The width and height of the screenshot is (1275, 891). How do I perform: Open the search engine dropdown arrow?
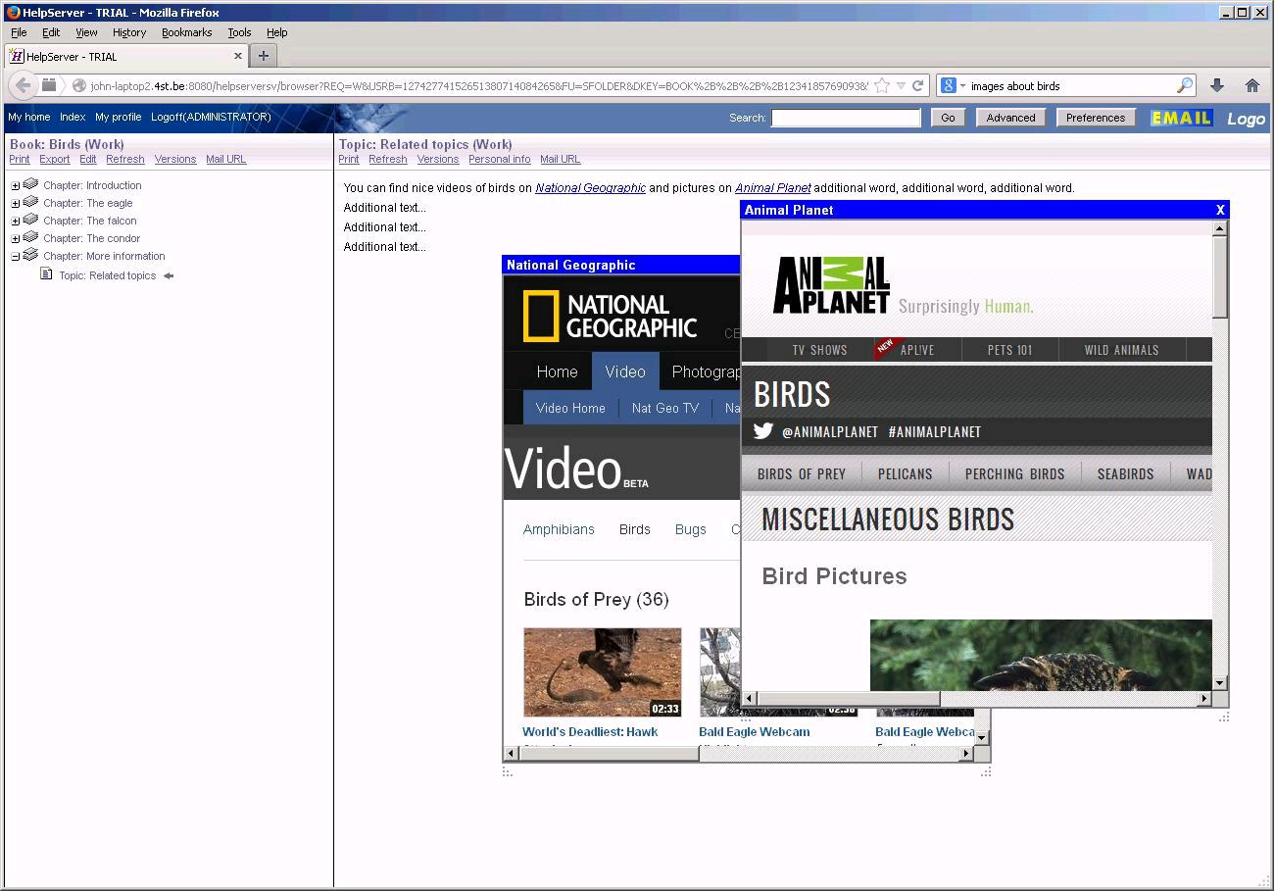[x=963, y=85]
